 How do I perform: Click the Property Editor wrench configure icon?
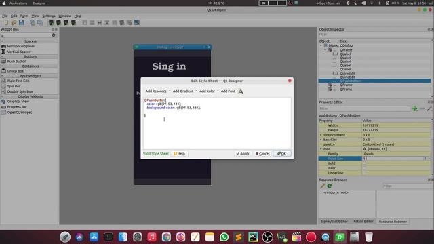(x=429, y=108)
